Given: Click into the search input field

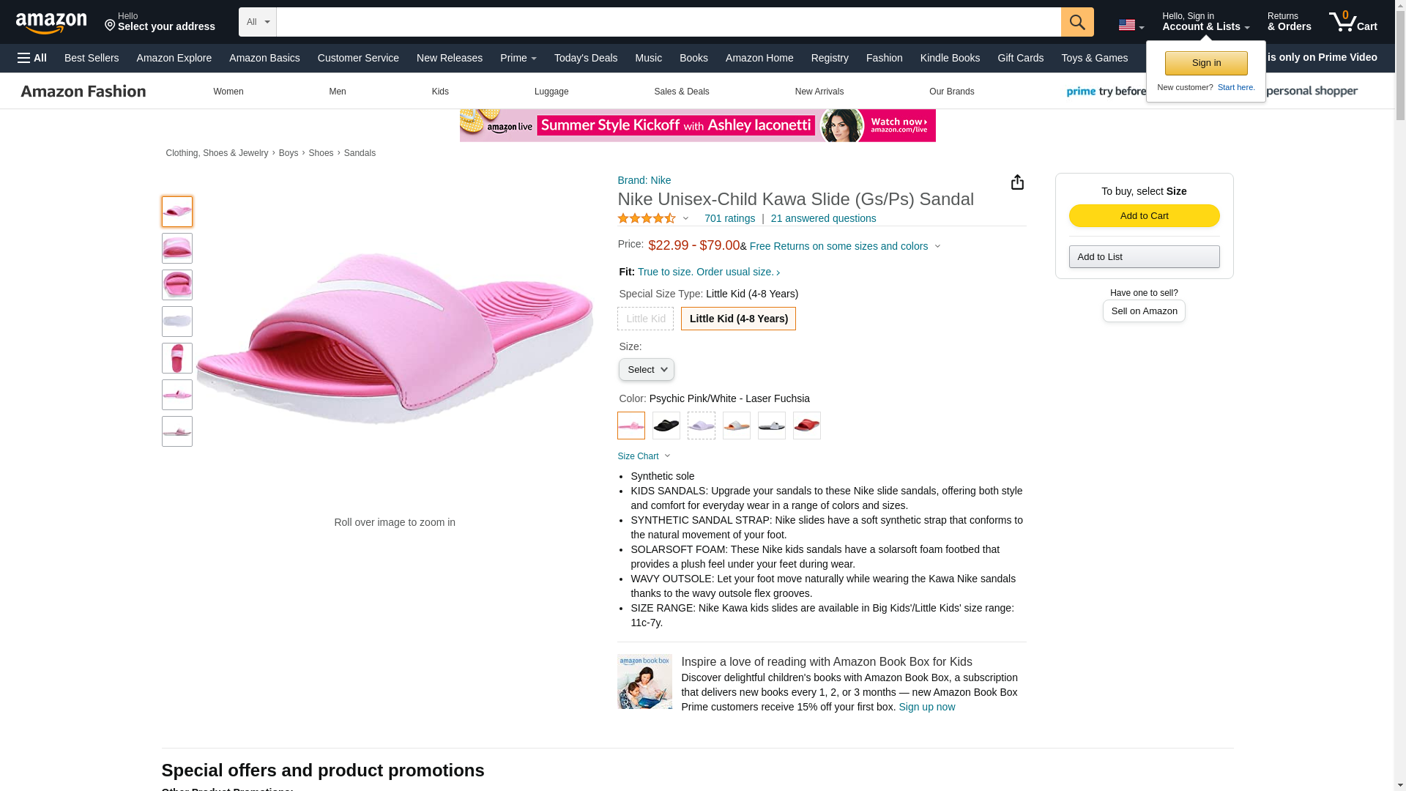Looking at the screenshot, I should tap(668, 22).
